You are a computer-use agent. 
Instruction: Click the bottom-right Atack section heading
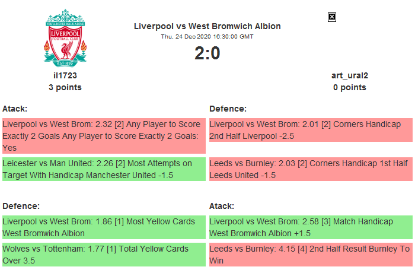pyautogui.click(x=222, y=206)
